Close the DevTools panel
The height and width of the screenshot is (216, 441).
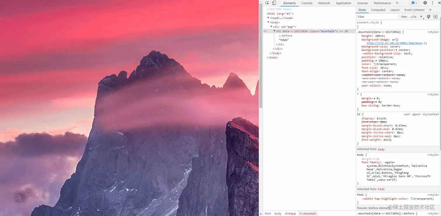click(439, 3)
